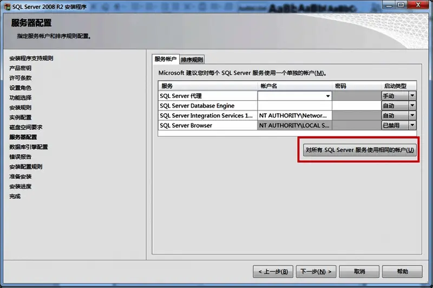
Task: Select the SQL Server Browser service row
Action: [208, 125]
